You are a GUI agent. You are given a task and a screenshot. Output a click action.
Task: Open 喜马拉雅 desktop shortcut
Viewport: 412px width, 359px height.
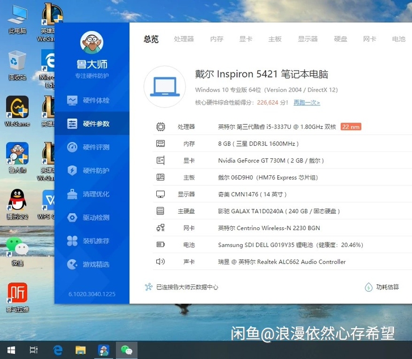pyautogui.click(x=17, y=297)
